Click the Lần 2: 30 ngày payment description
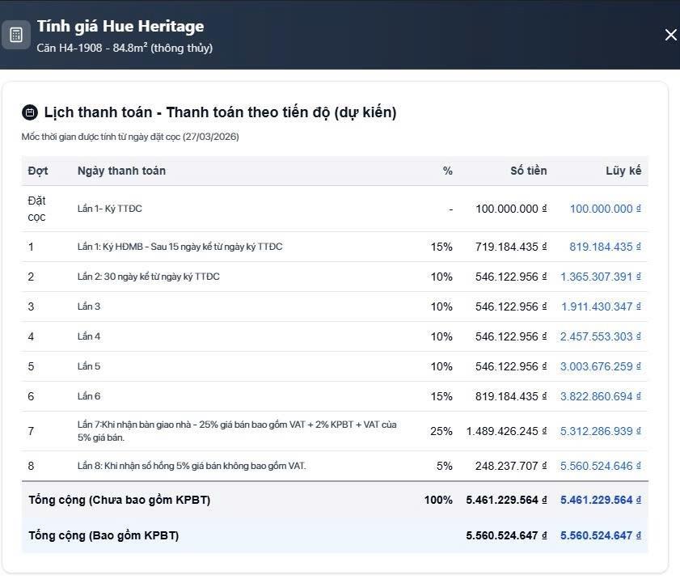This screenshot has width=680, height=579. coord(148,277)
